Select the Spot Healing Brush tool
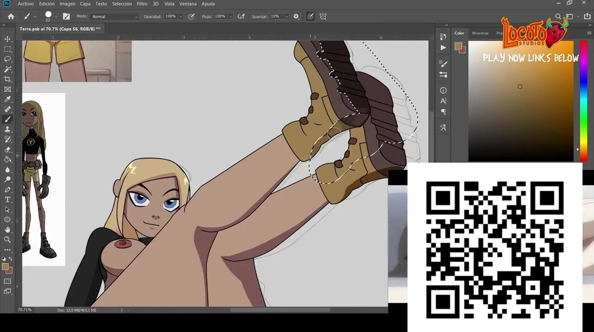Viewport: 594px width, 332px height. coord(7,109)
